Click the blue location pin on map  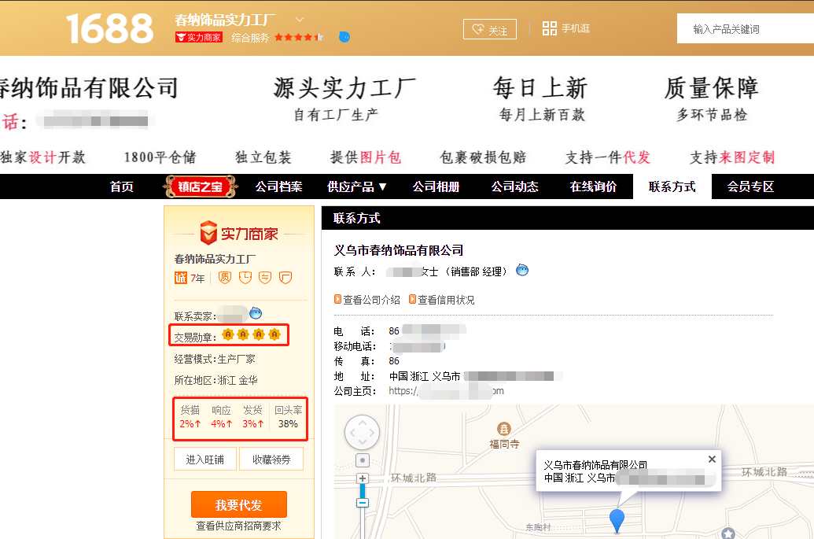[x=617, y=520]
